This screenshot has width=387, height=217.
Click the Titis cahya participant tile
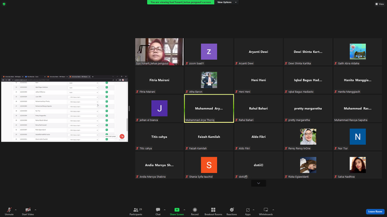(x=159, y=137)
